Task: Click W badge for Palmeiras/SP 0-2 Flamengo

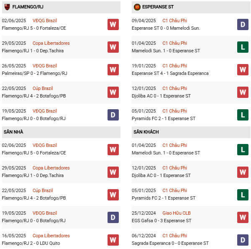Action: tap(113, 69)
